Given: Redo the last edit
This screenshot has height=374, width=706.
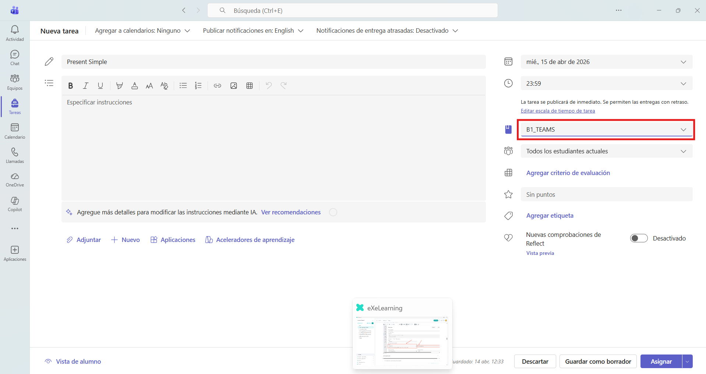Looking at the screenshot, I should [283, 86].
